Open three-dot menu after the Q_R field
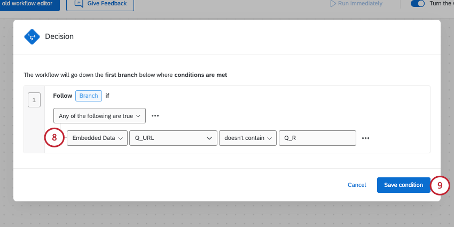 pyautogui.click(x=366, y=138)
